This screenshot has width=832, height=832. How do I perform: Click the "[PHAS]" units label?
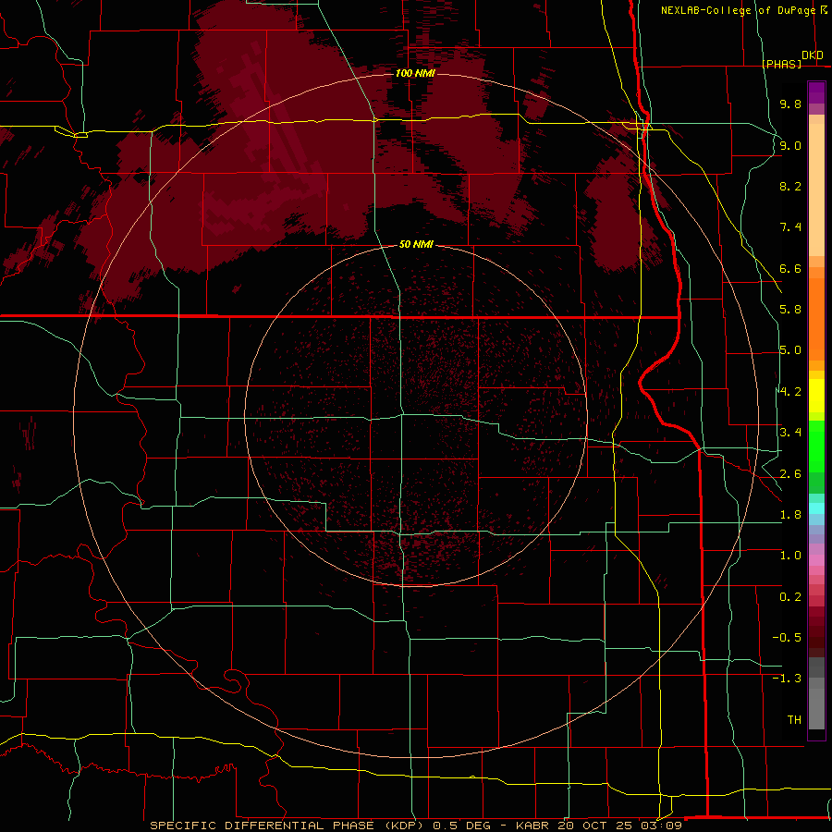781,64
